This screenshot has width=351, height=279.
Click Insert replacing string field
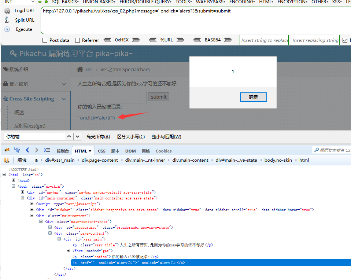pyautogui.click(x=315, y=40)
